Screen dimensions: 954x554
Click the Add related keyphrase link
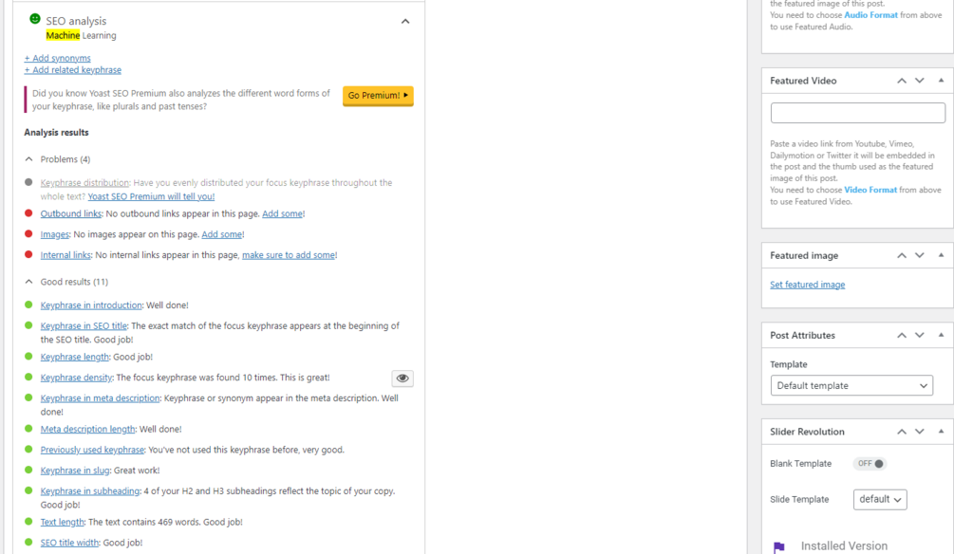click(72, 70)
